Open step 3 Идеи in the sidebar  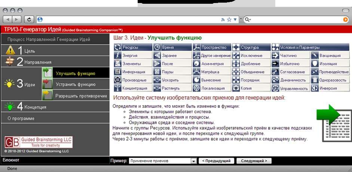pyautogui.click(x=21, y=84)
